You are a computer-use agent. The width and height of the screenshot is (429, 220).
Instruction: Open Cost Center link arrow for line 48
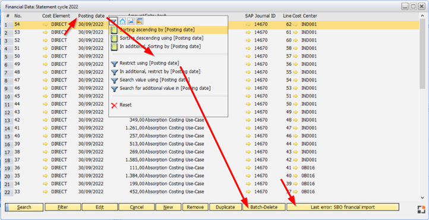[x=295, y=120]
